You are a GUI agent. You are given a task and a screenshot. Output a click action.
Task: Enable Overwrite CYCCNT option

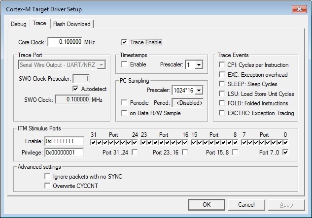[x=47, y=186]
